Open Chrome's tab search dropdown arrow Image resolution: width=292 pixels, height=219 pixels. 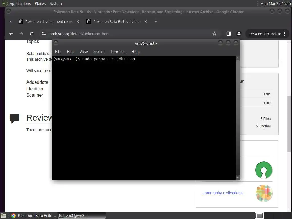(11, 21)
